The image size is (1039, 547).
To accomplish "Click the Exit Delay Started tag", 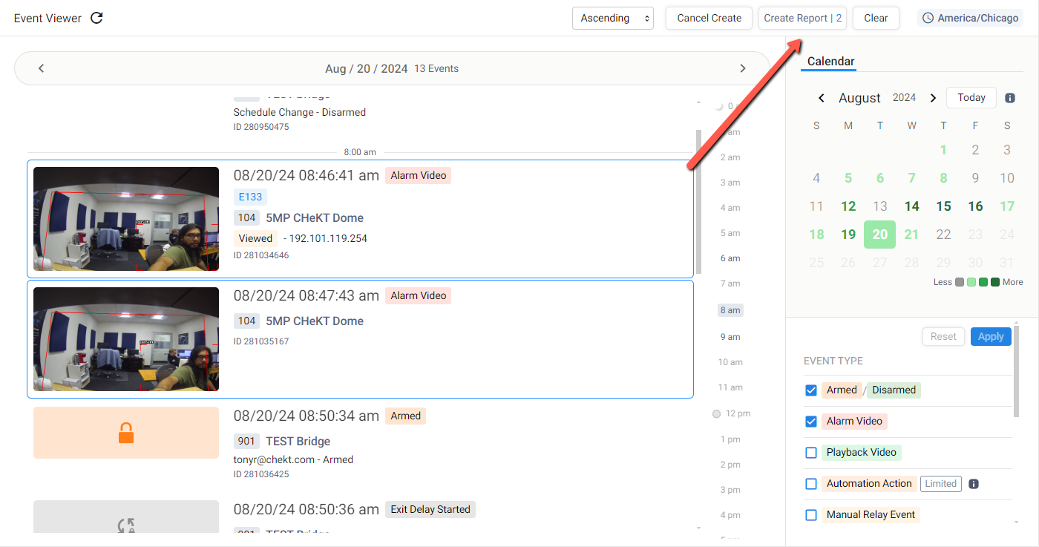I will click(x=430, y=509).
